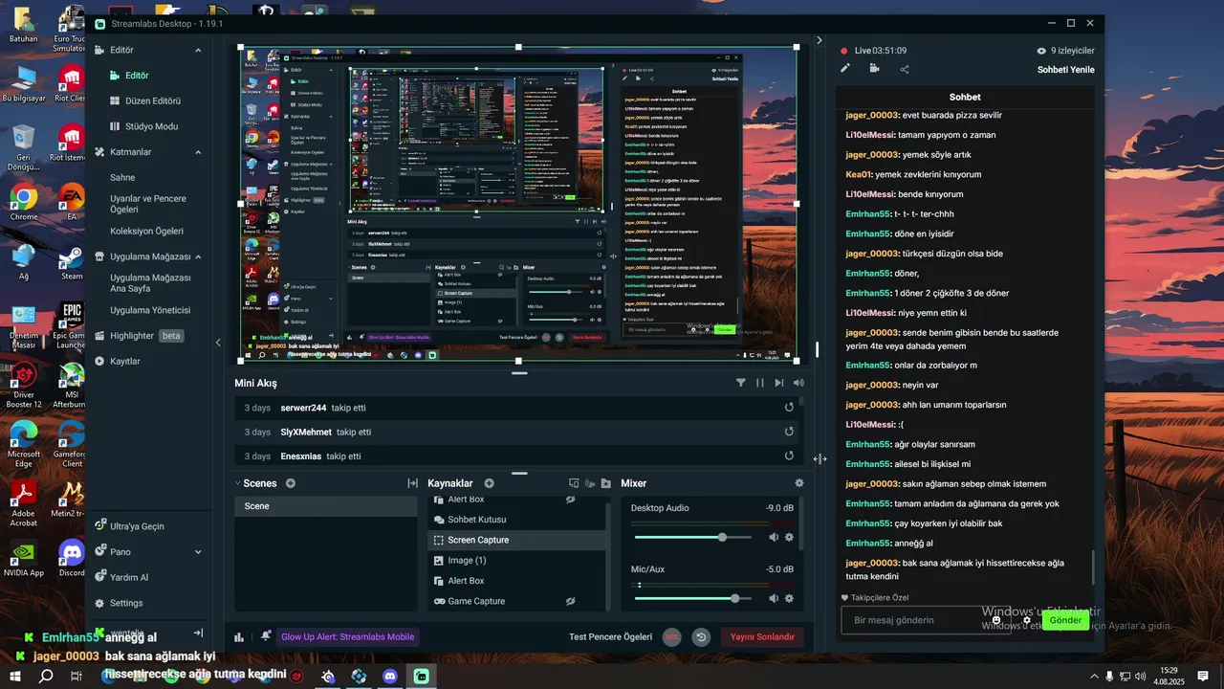The width and height of the screenshot is (1224, 689).
Task: Skip the current alert in Mini Akış
Action: [x=779, y=383]
